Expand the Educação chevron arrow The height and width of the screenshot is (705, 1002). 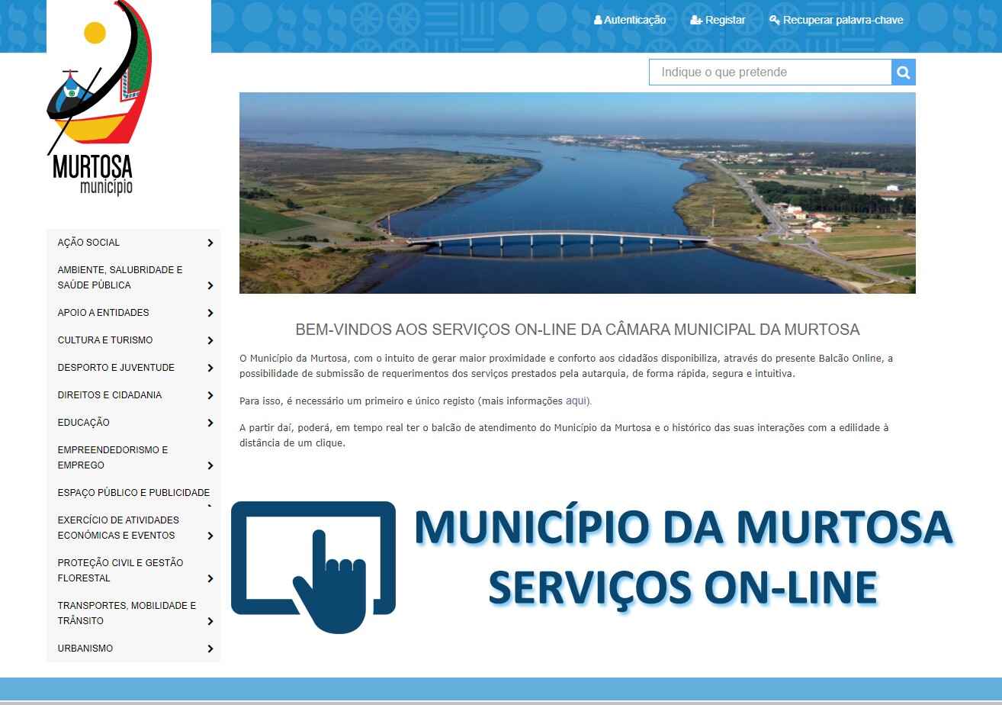coord(210,423)
